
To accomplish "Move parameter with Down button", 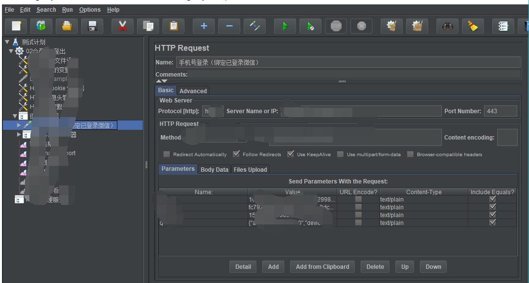I will click(433, 266).
